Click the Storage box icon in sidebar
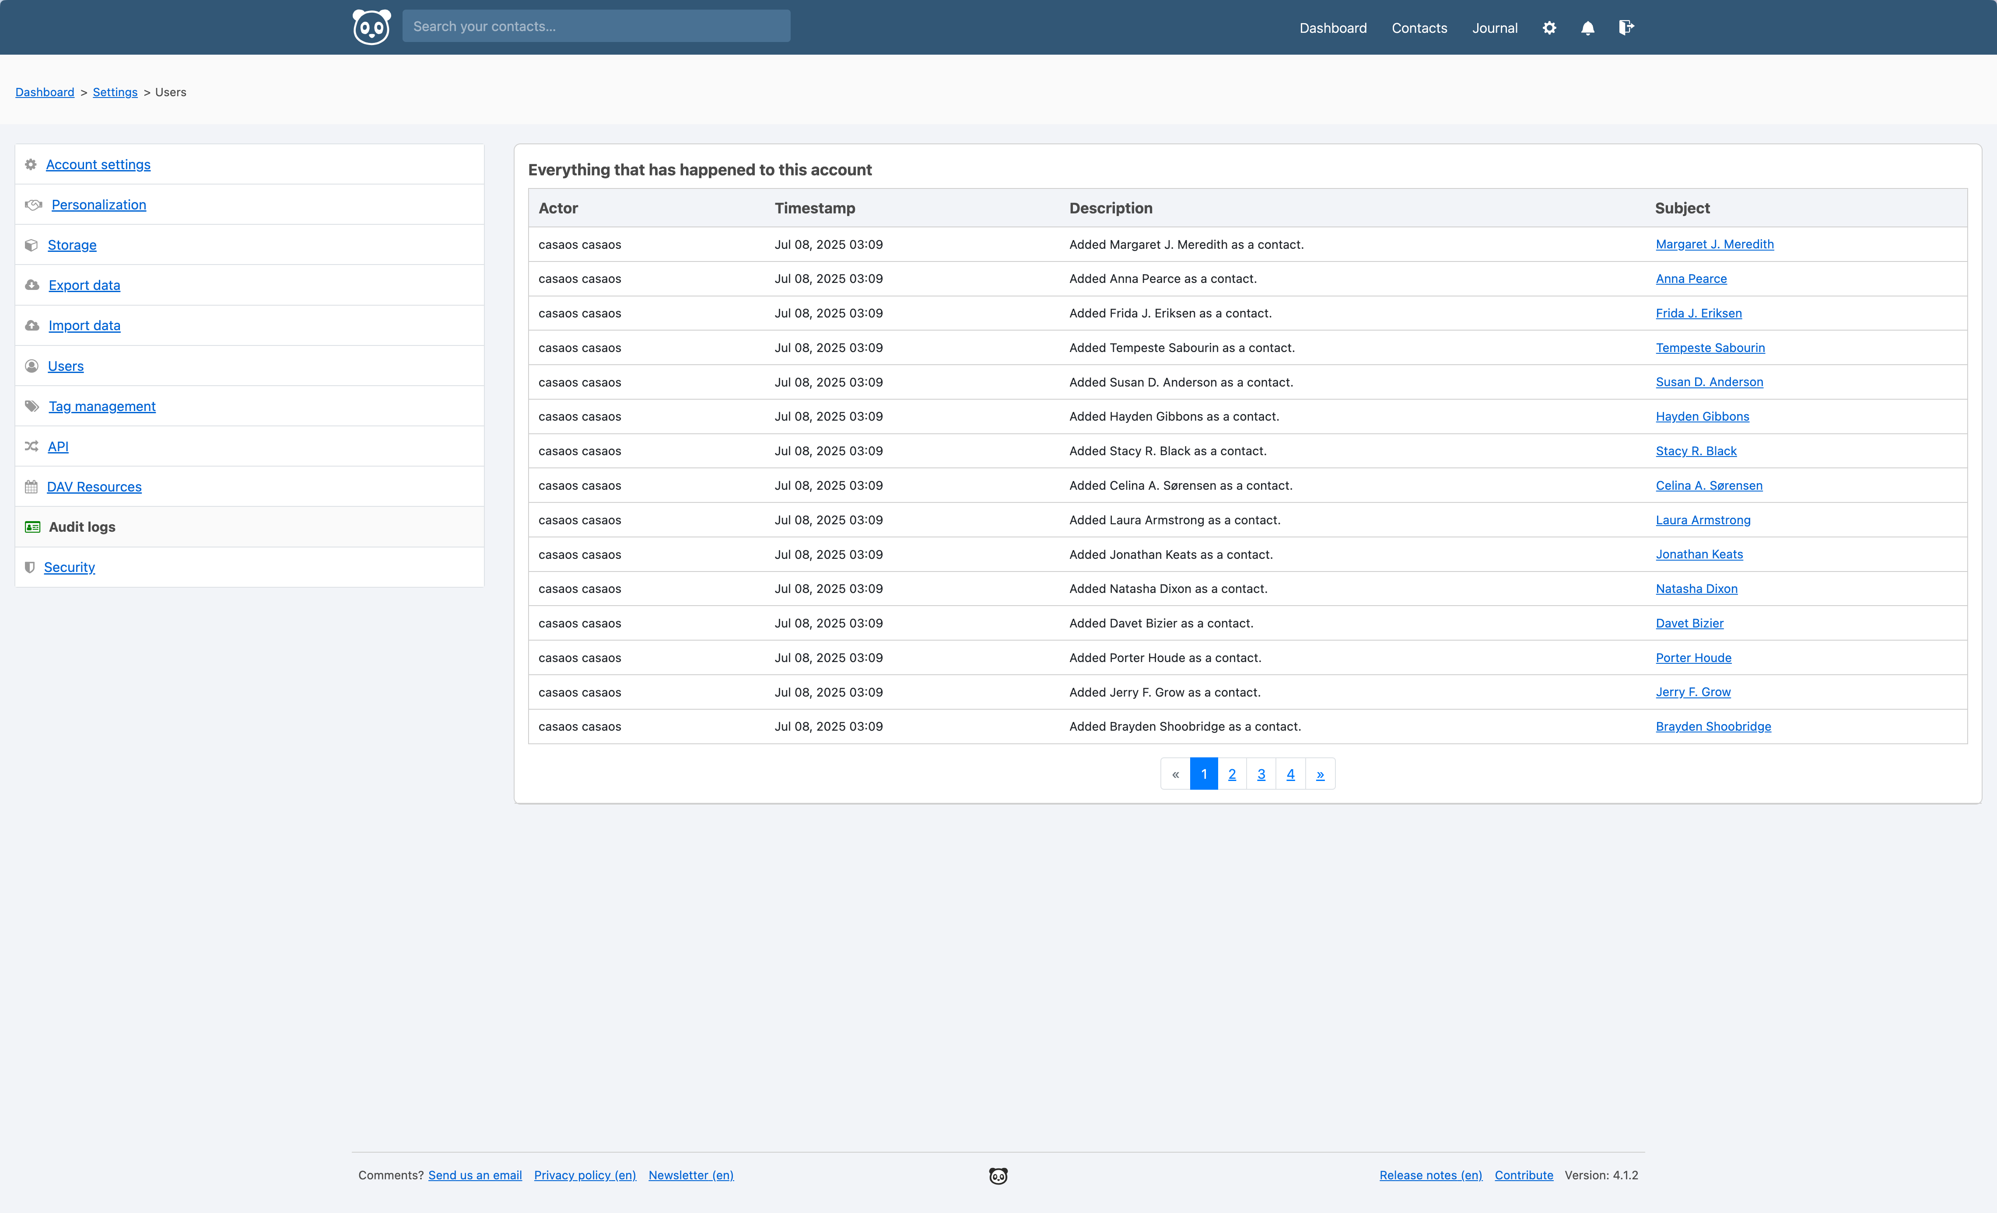Screen dimensions: 1997x1213 pyautogui.click(x=32, y=244)
